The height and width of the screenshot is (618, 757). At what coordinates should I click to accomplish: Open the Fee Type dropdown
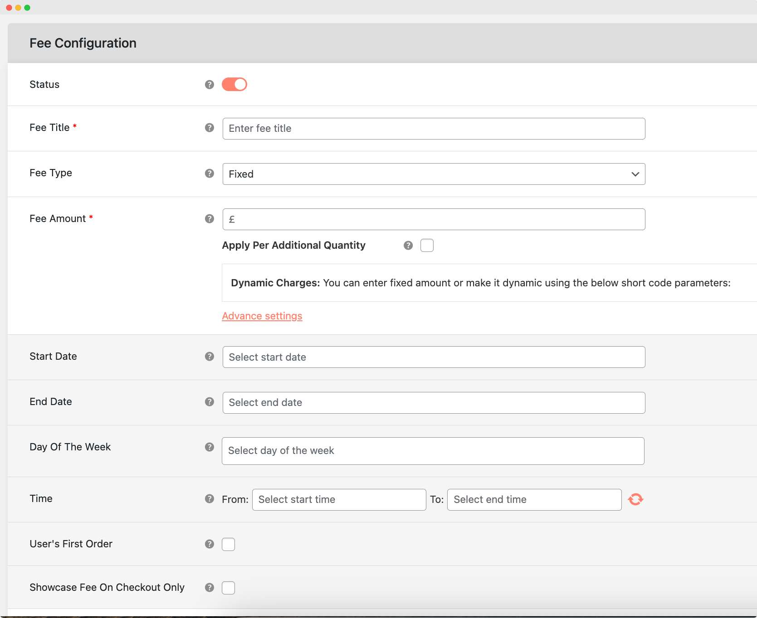point(434,174)
